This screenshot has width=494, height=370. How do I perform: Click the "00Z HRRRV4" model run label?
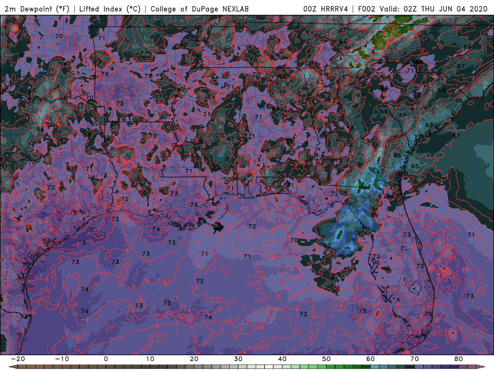[x=325, y=9]
